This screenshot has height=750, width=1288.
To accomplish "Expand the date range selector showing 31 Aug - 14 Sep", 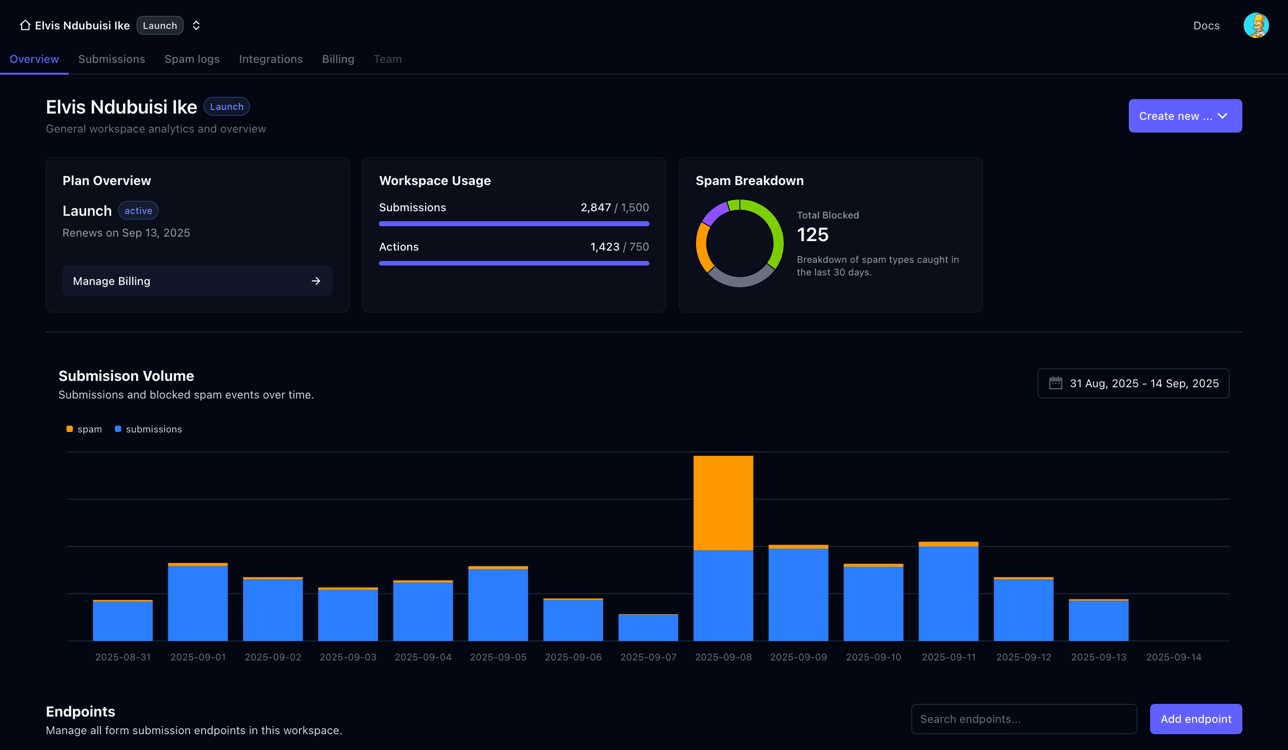I will coord(1133,383).
